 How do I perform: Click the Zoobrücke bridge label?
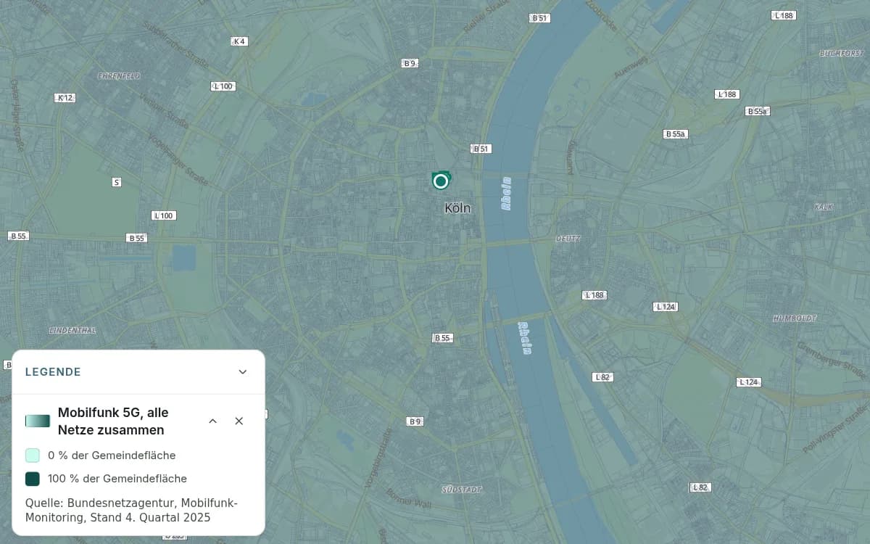[601, 15]
